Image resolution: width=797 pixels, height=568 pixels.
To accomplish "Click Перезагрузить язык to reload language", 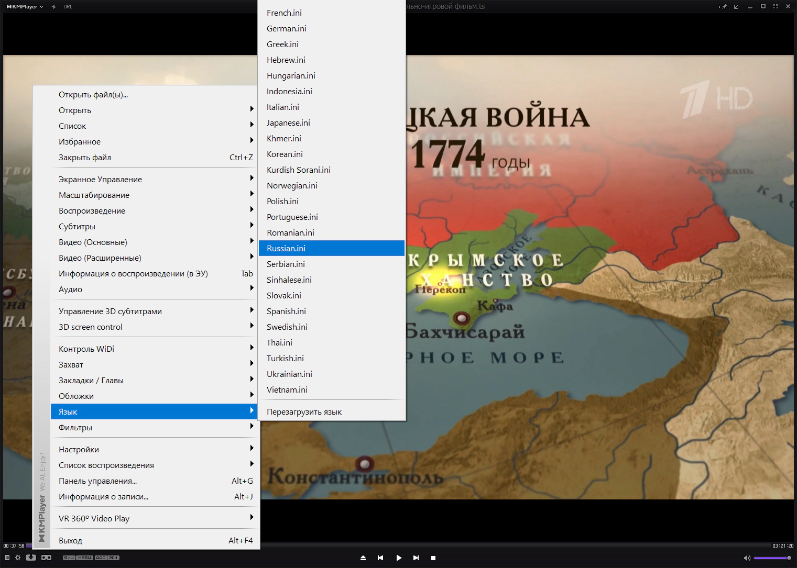I will coord(304,412).
